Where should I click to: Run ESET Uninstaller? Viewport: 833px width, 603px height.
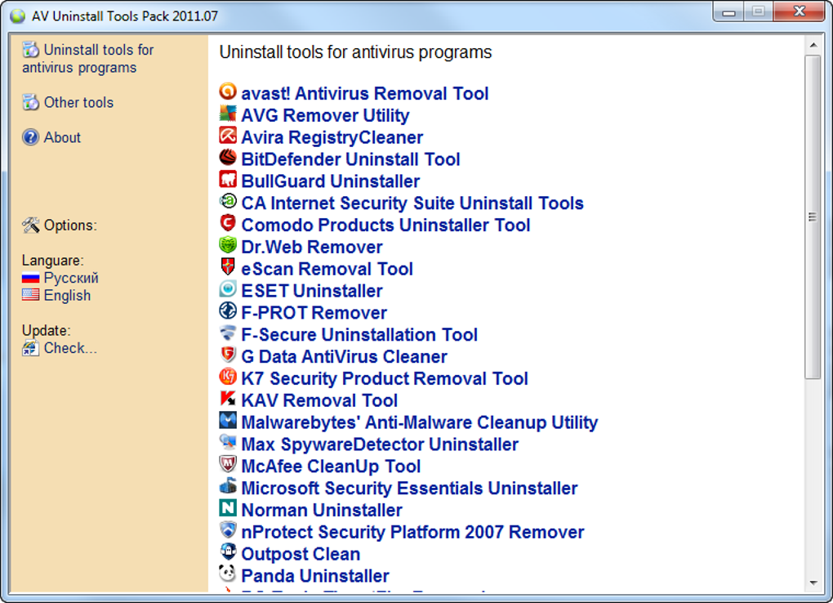[312, 291]
